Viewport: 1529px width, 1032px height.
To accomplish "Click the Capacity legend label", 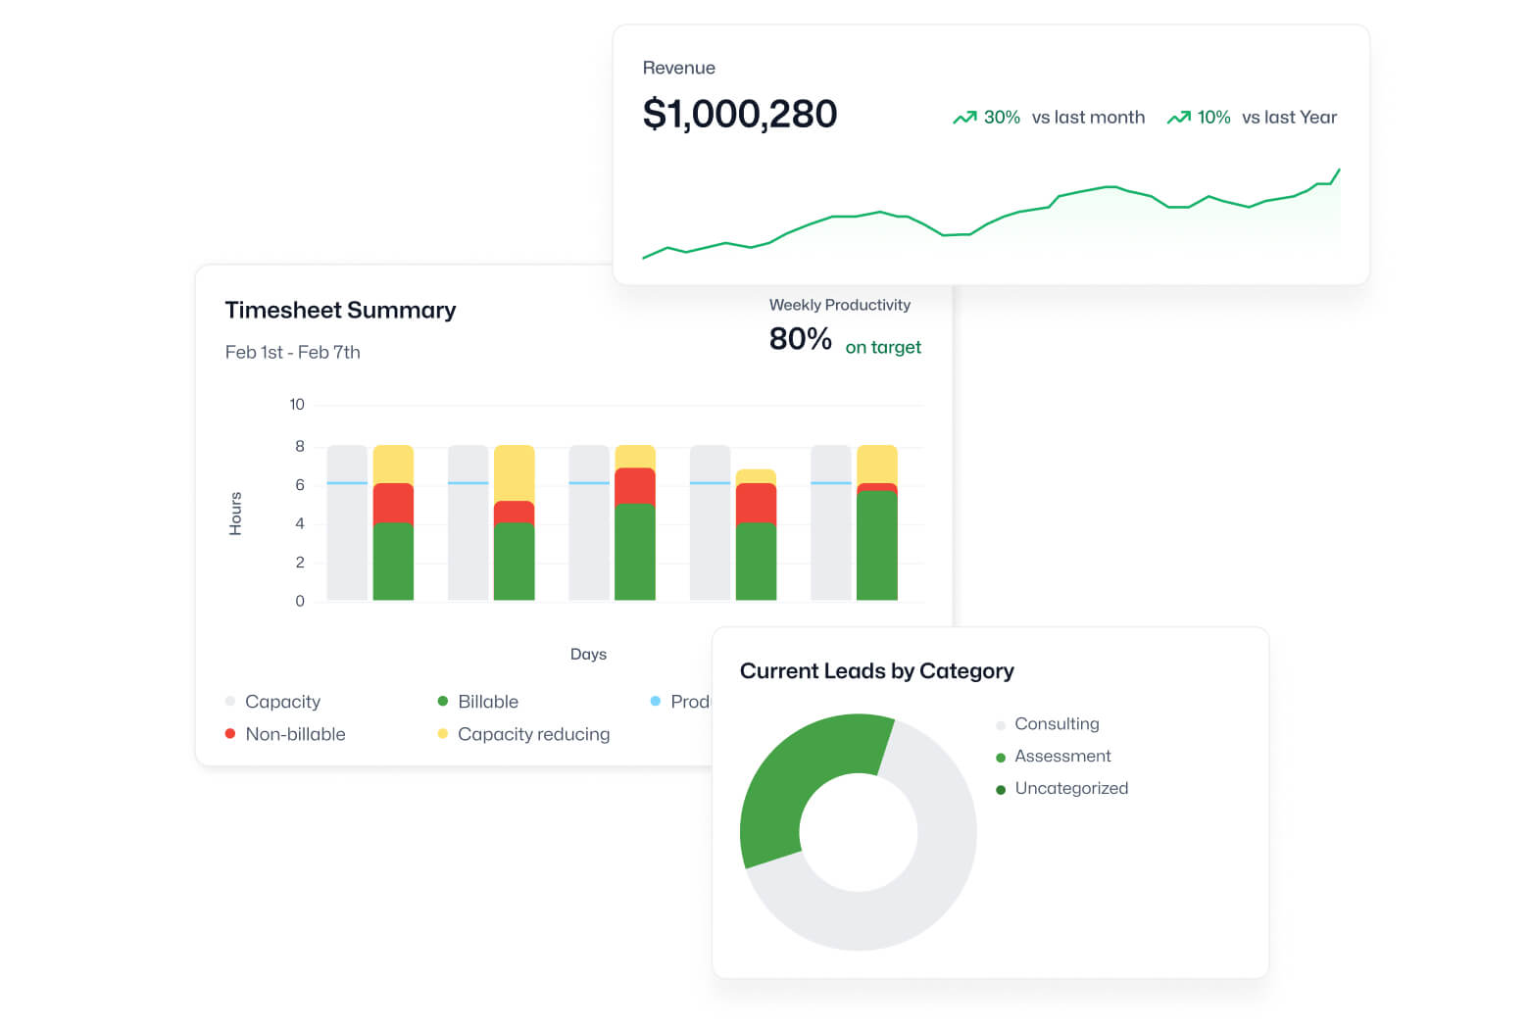I will tap(282, 702).
